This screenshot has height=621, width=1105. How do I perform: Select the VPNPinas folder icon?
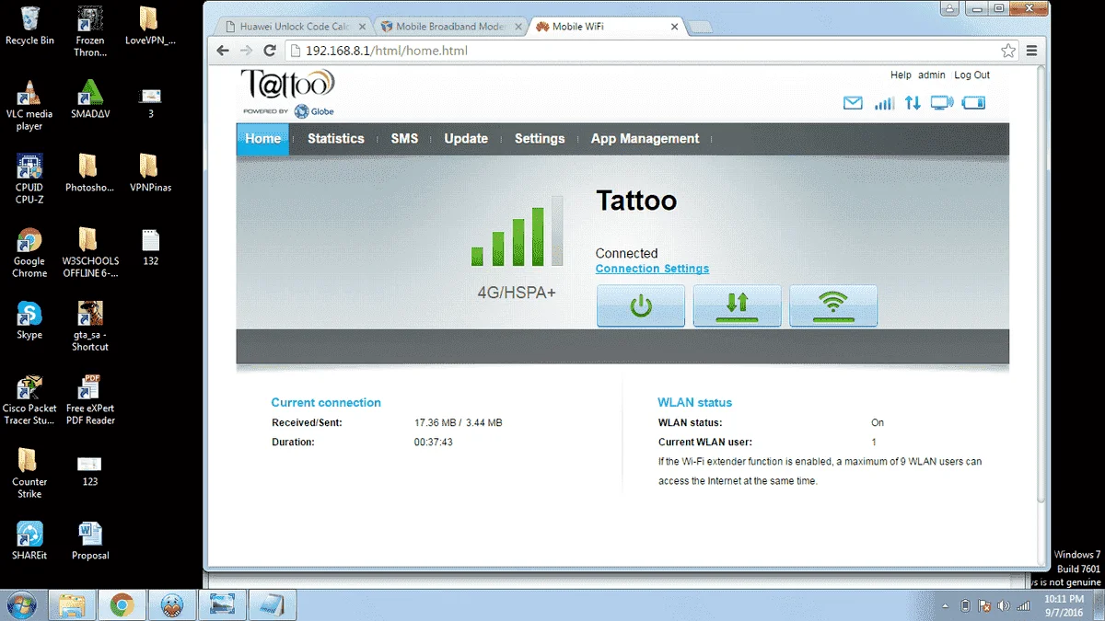click(150, 172)
